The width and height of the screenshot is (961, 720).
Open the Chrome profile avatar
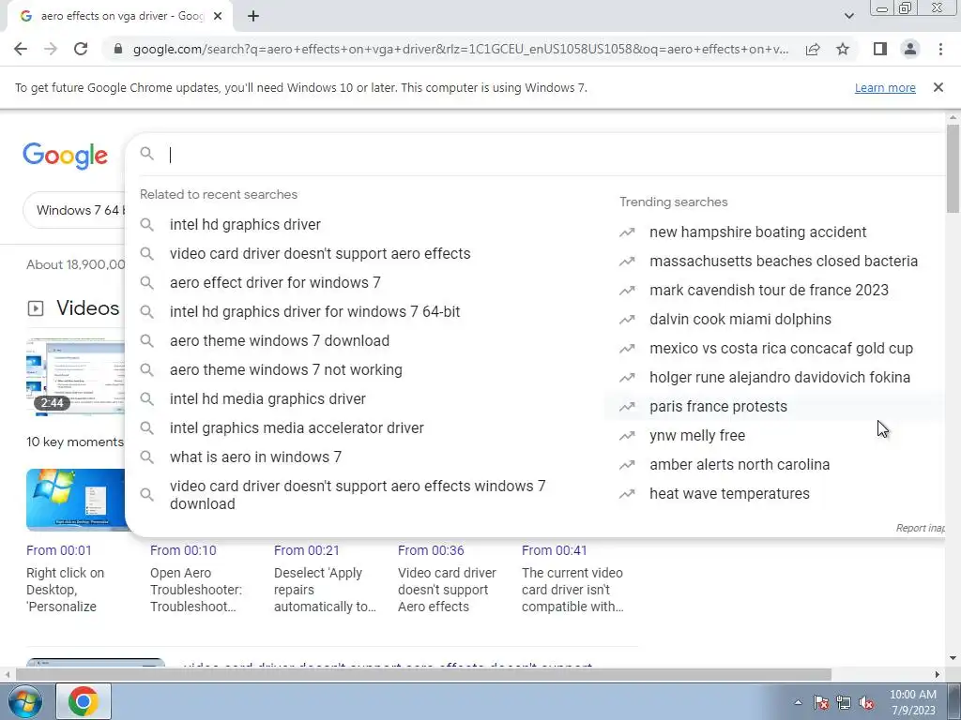coord(910,49)
